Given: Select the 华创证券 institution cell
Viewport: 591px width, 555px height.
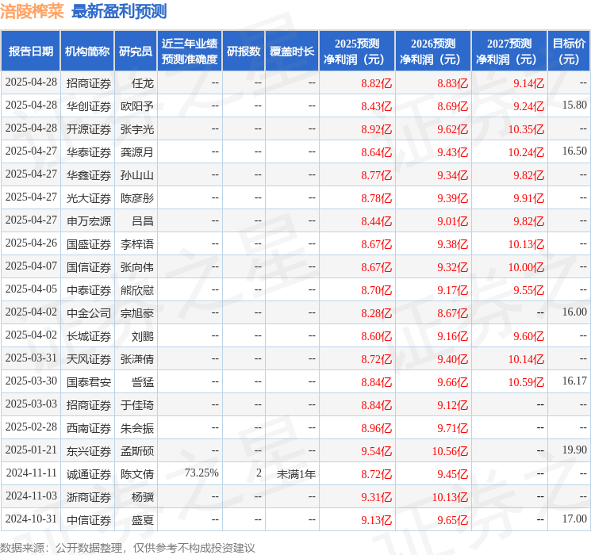Looking at the screenshot, I should (x=89, y=106).
